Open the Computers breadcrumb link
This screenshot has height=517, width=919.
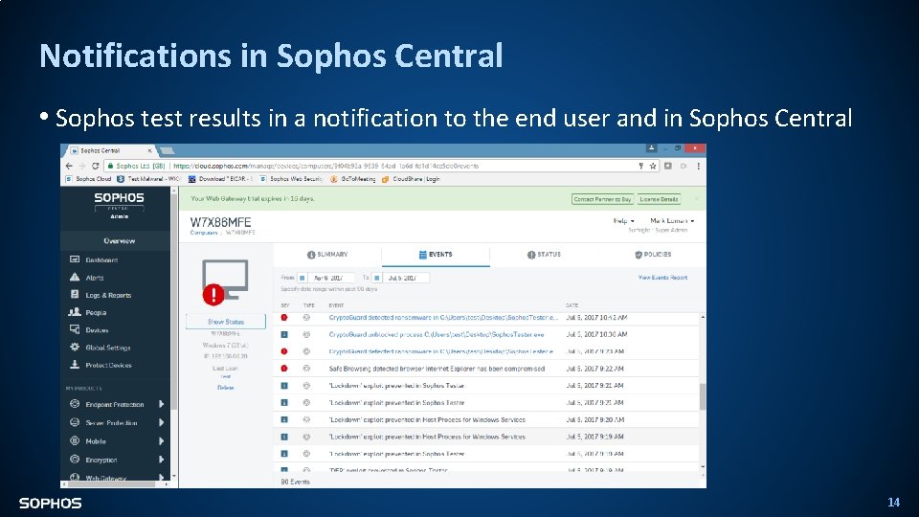[x=203, y=233]
